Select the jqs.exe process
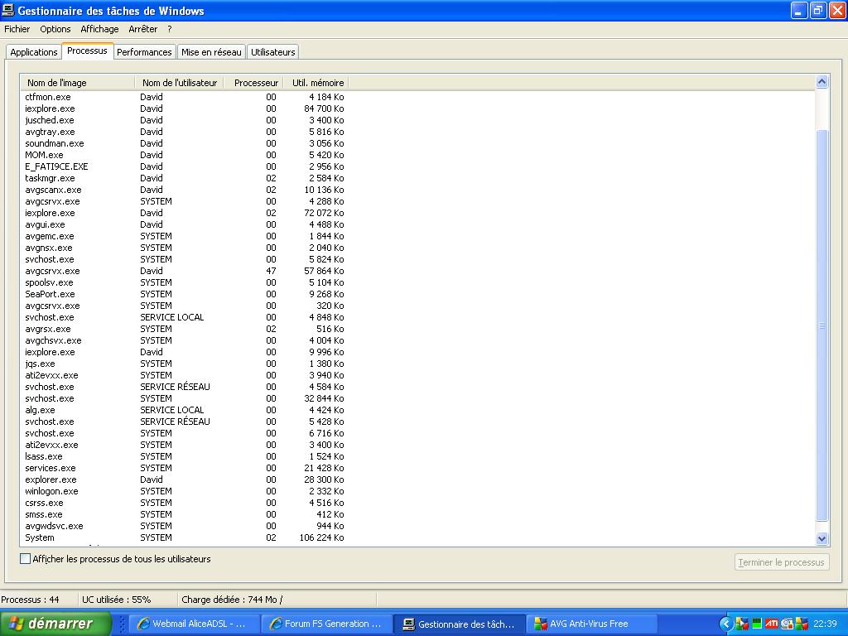This screenshot has width=848, height=636. tap(185, 364)
